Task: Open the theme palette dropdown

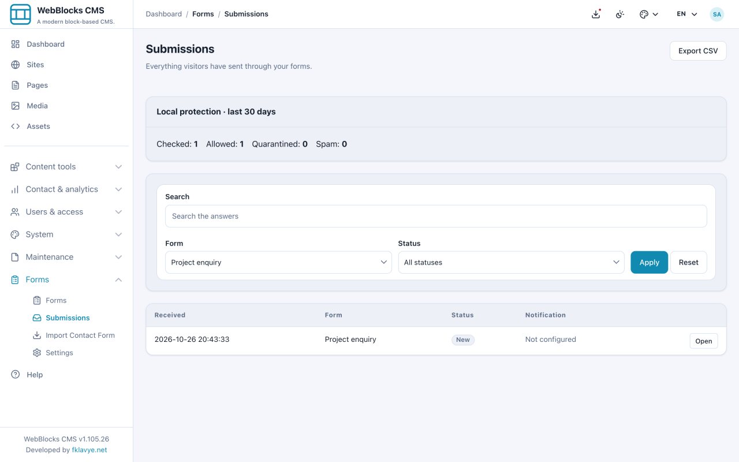Action: (x=649, y=14)
